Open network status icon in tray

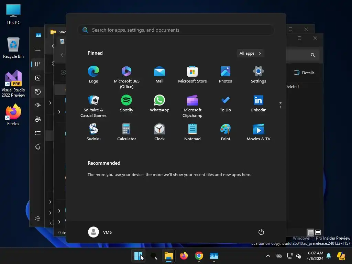pos(290,256)
